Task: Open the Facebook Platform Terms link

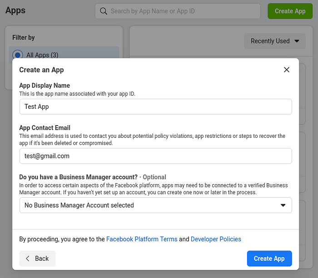Action: [x=142, y=239]
